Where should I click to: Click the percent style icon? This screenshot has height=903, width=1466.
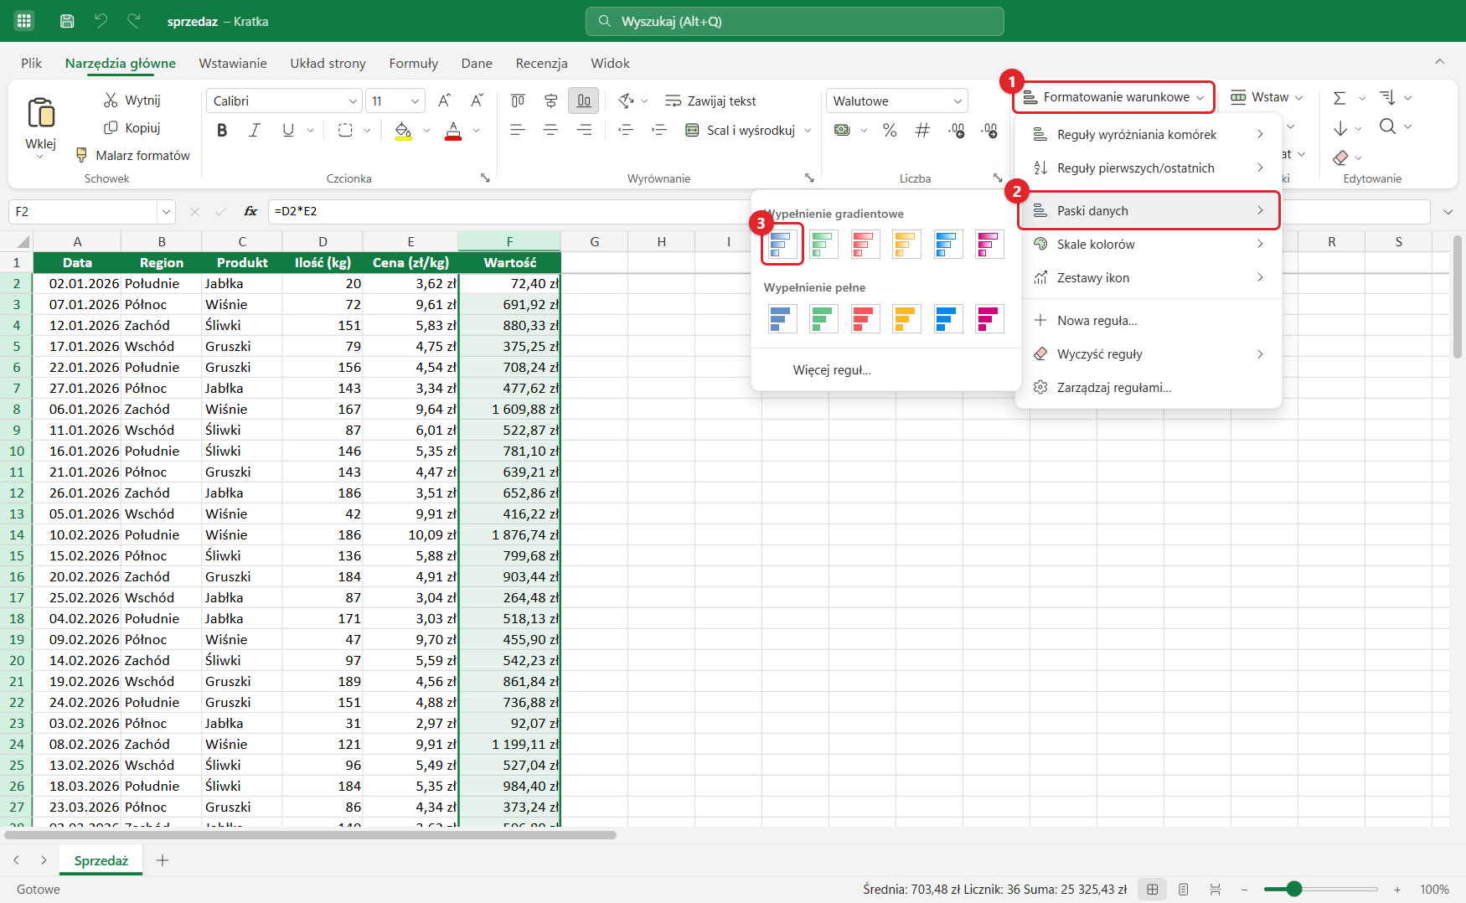point(890,130)
